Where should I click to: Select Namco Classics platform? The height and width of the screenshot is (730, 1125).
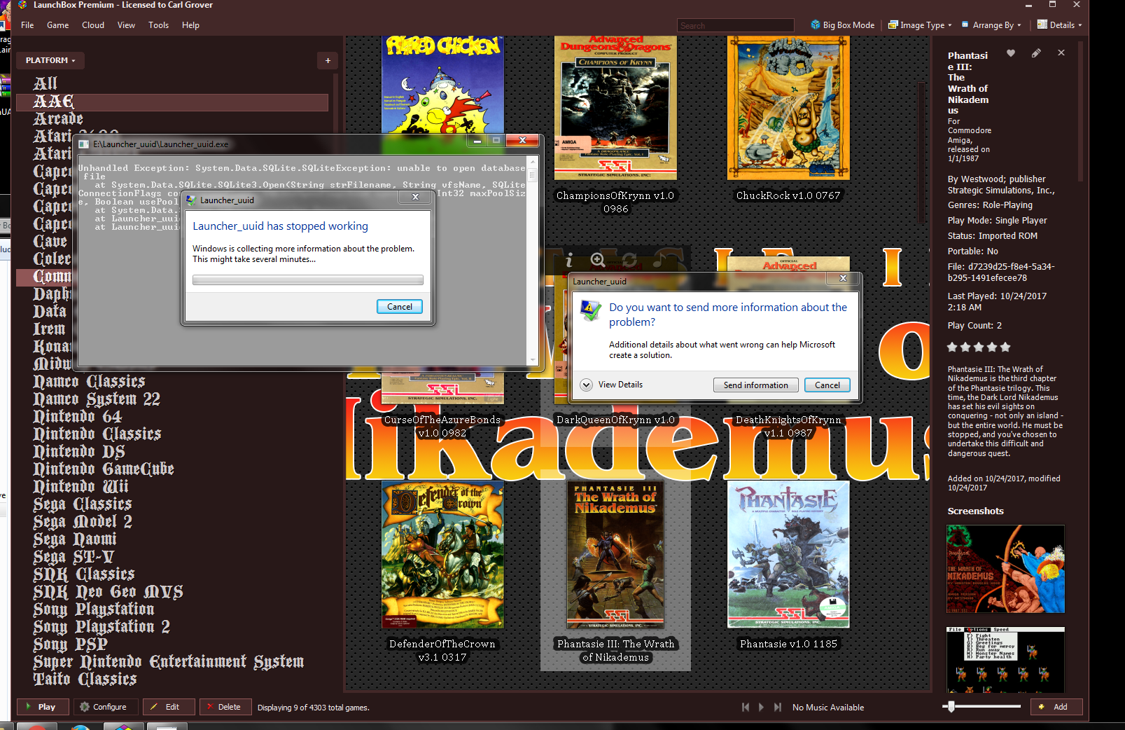(89, 382)
